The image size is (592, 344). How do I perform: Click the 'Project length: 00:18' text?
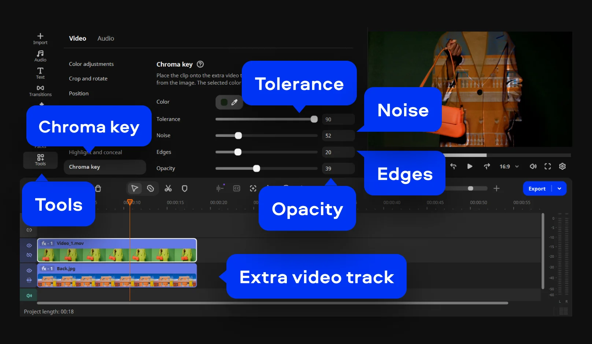[x=49, y=312]
